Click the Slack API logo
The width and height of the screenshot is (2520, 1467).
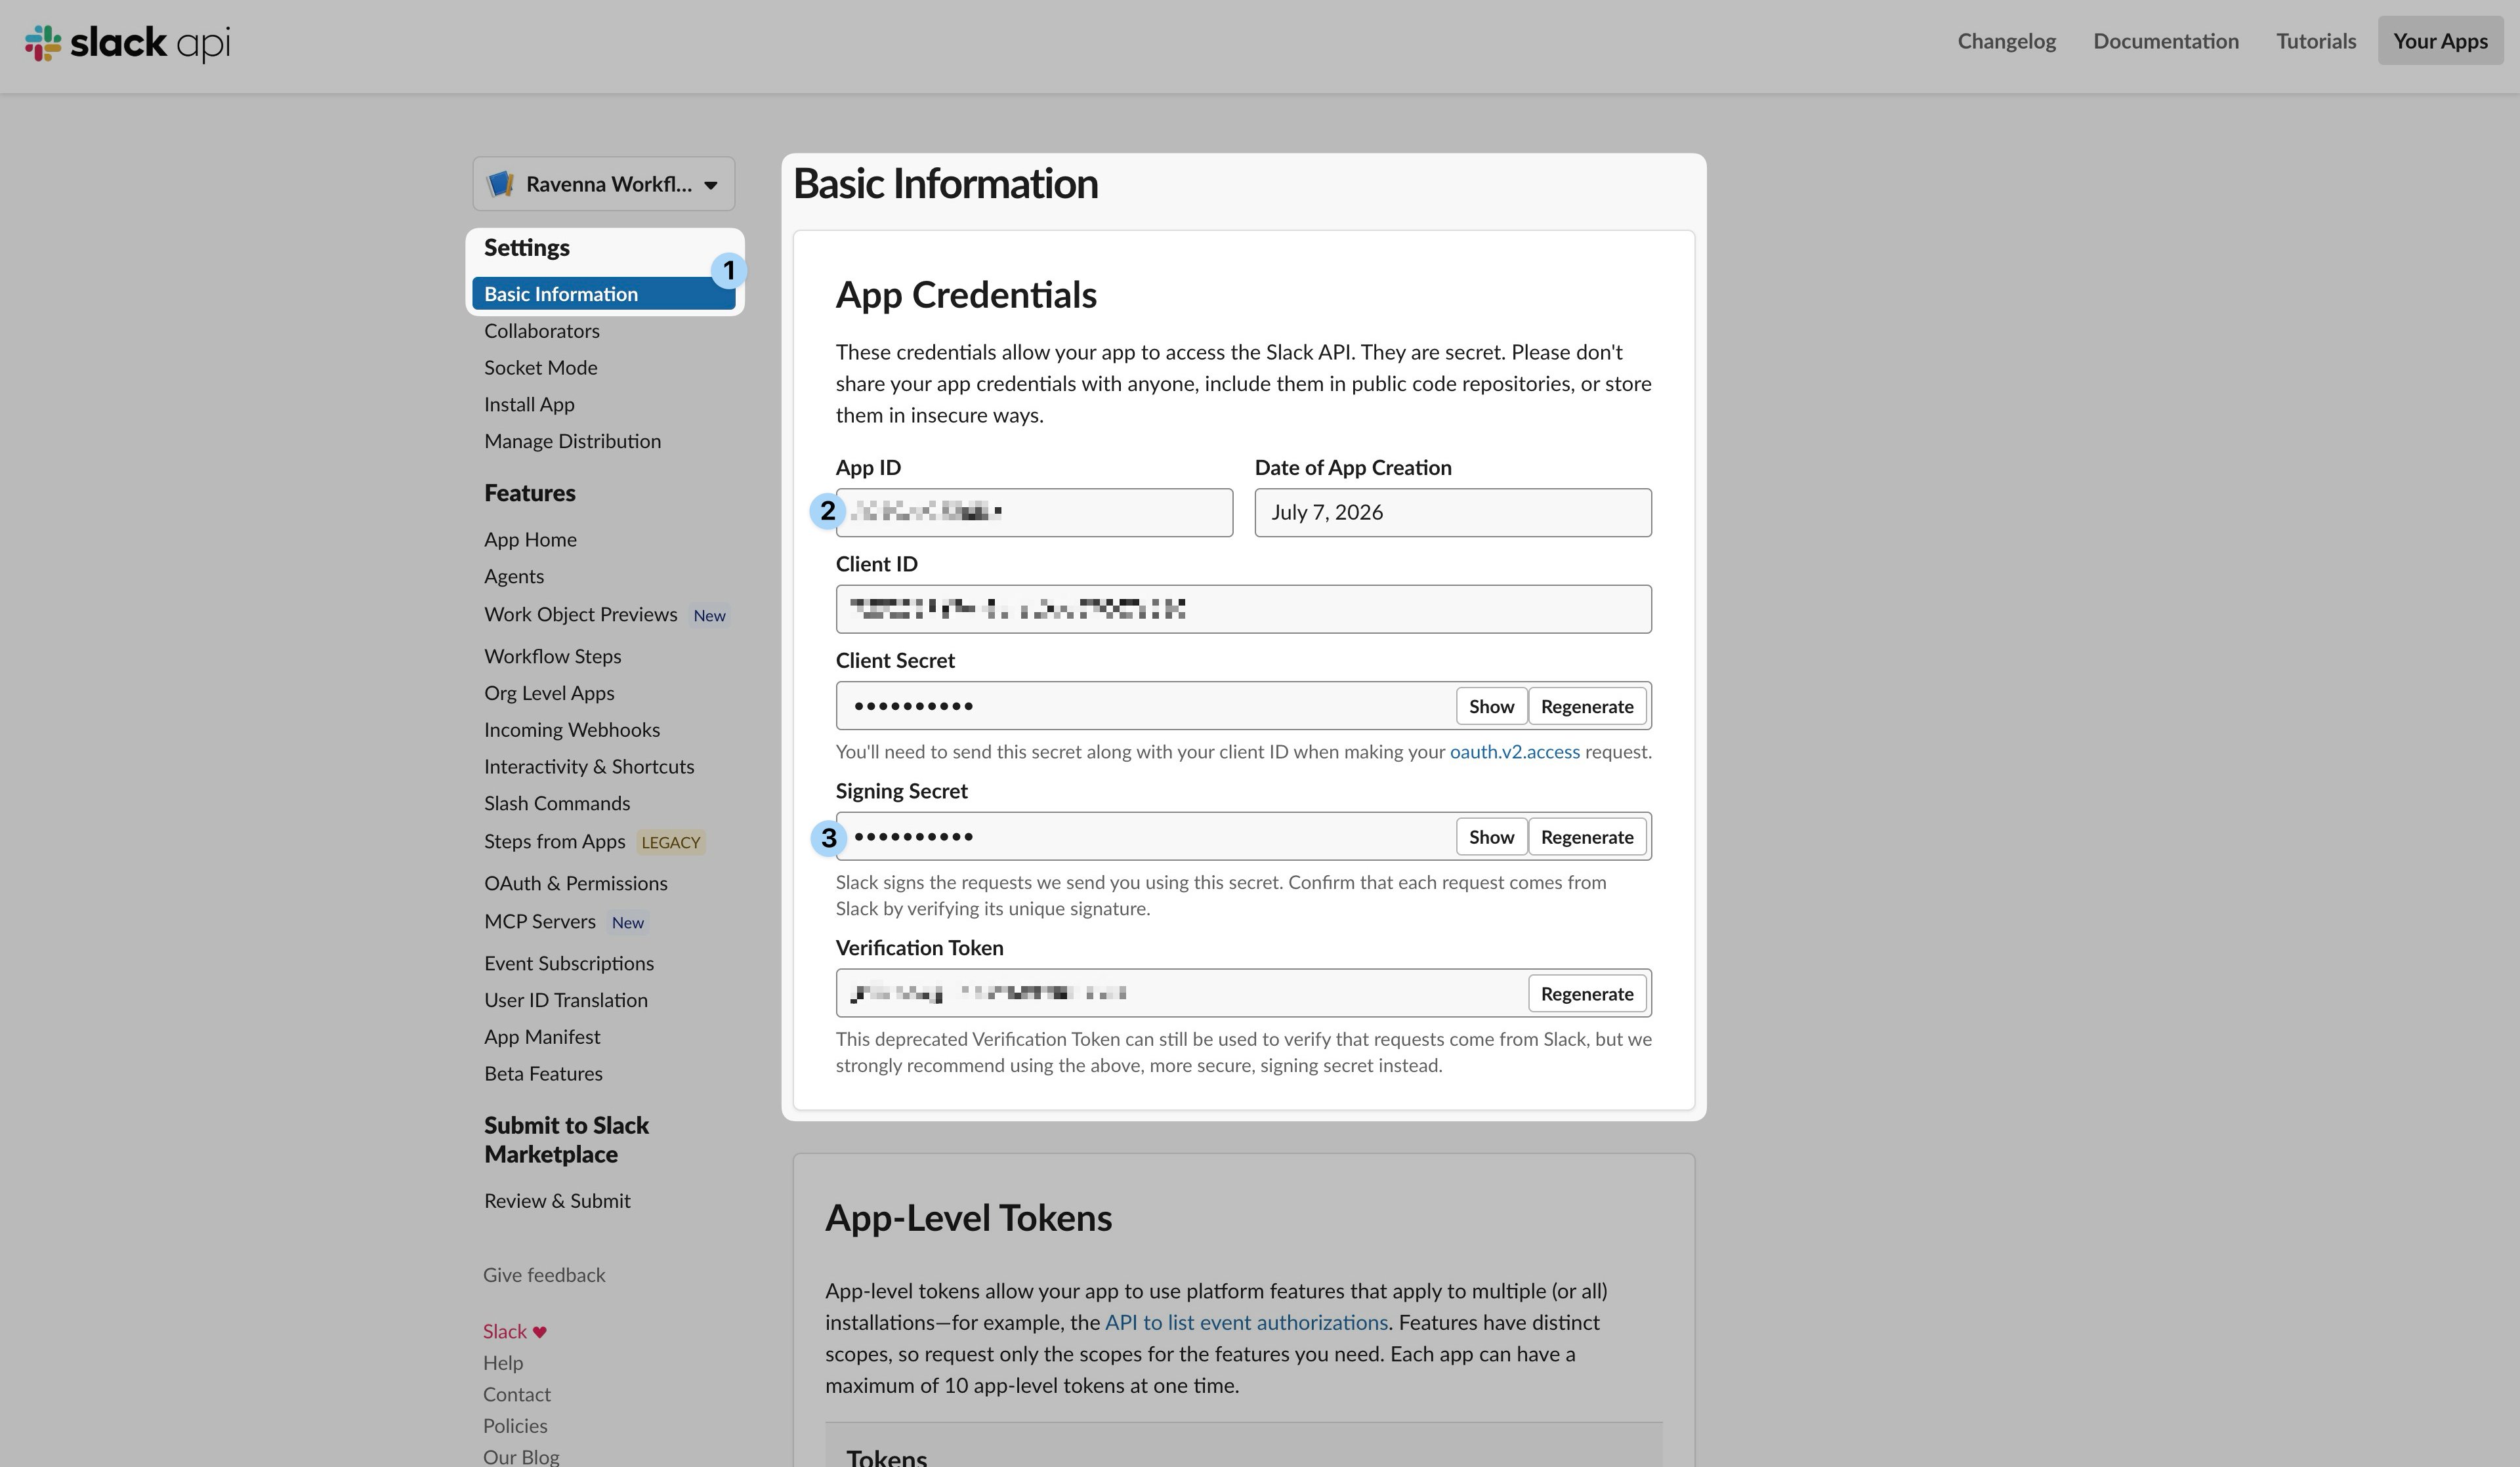point(127,43)
